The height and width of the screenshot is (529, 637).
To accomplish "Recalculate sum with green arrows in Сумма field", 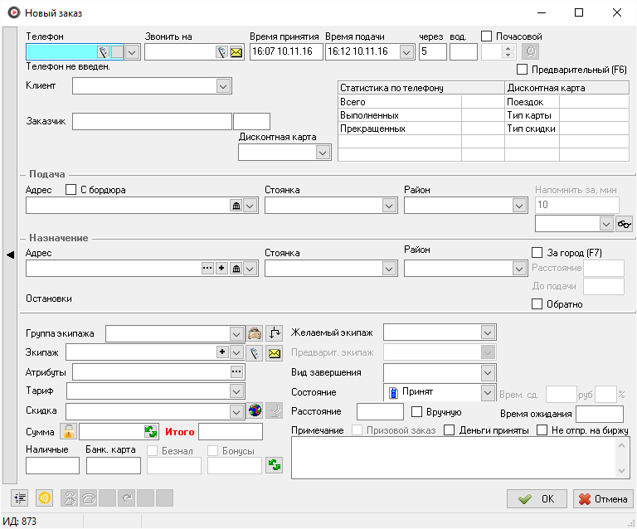I will (151, 431).
